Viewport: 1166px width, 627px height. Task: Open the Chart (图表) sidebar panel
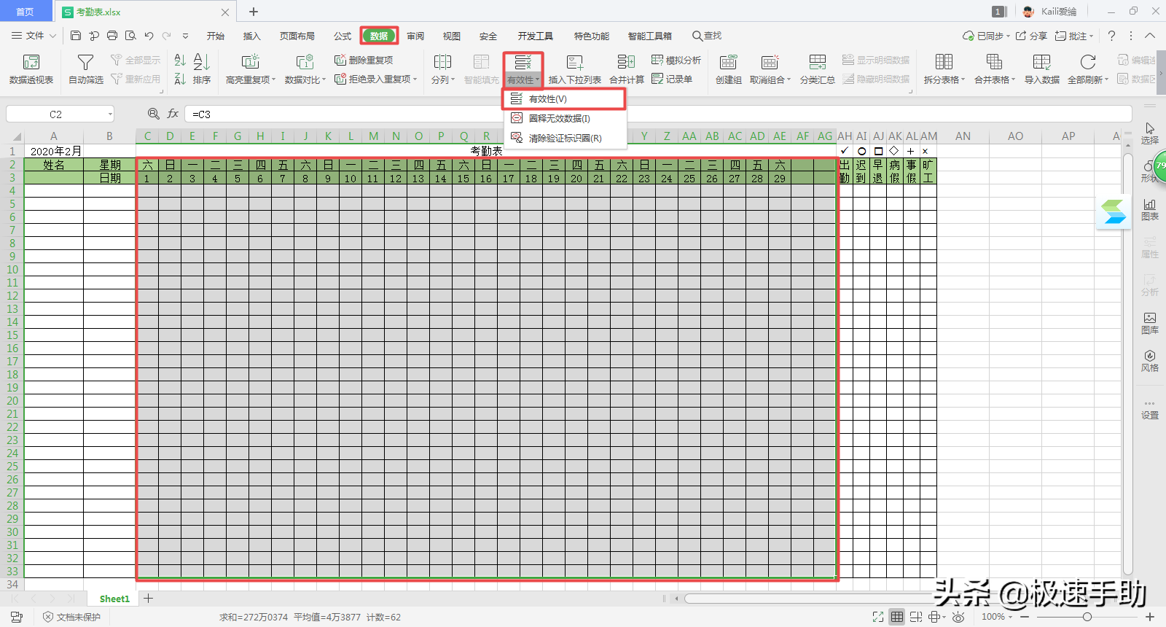pyautogui.click(x=1150, y=209)
